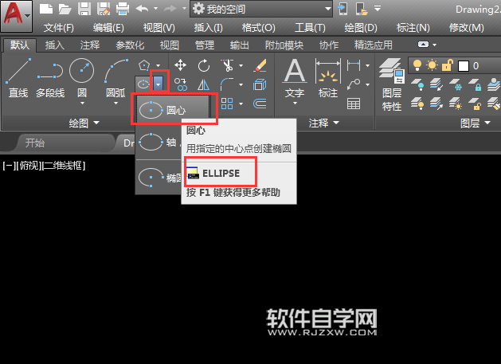Switch to the 插入 ribbon tab
Viewport: 501px width, 364px height.
55,45
